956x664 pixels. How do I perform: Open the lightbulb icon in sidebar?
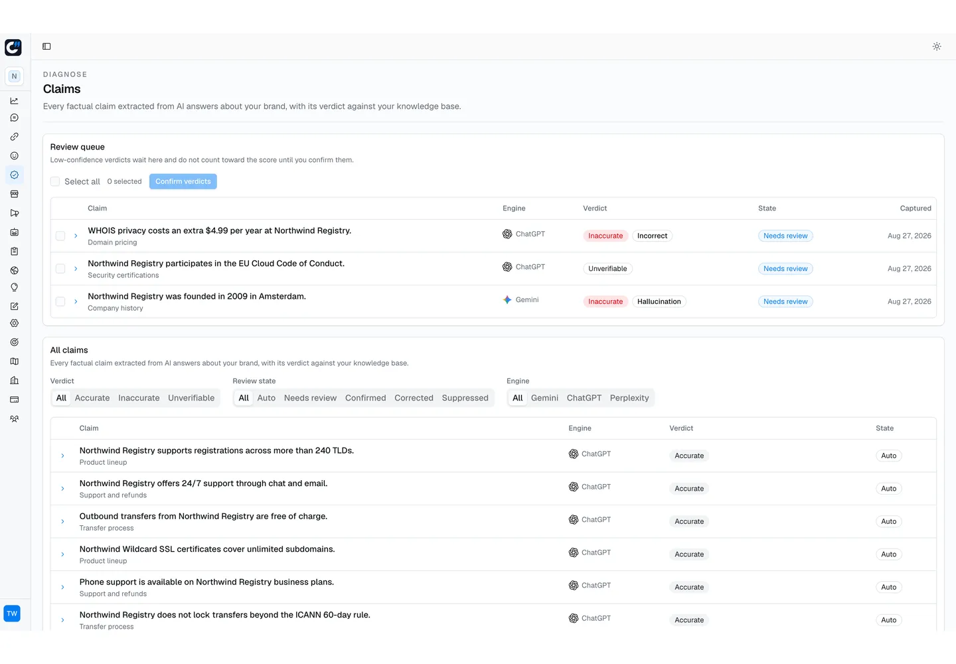(14, 288)
